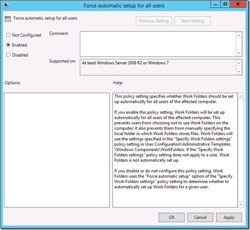
Task: Select the Disabled radio button
Action: (8, 55)
